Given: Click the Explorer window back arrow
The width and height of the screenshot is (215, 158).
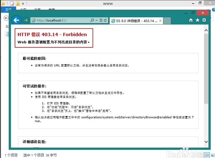Looking at the screenshot, I should 6,18.
